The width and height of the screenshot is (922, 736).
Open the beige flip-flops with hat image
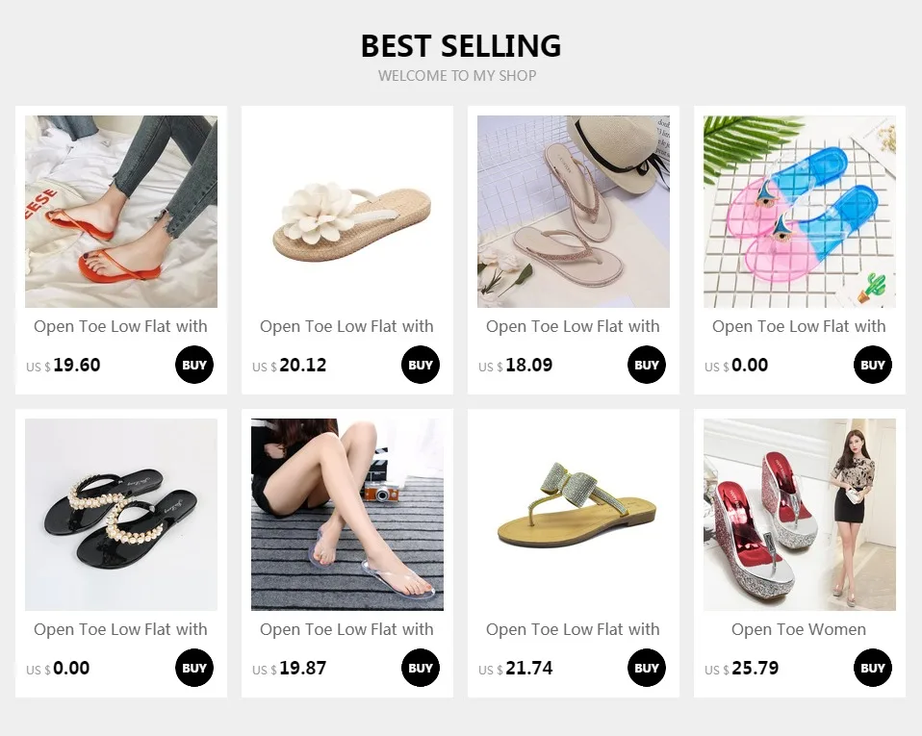coord(574,212)
